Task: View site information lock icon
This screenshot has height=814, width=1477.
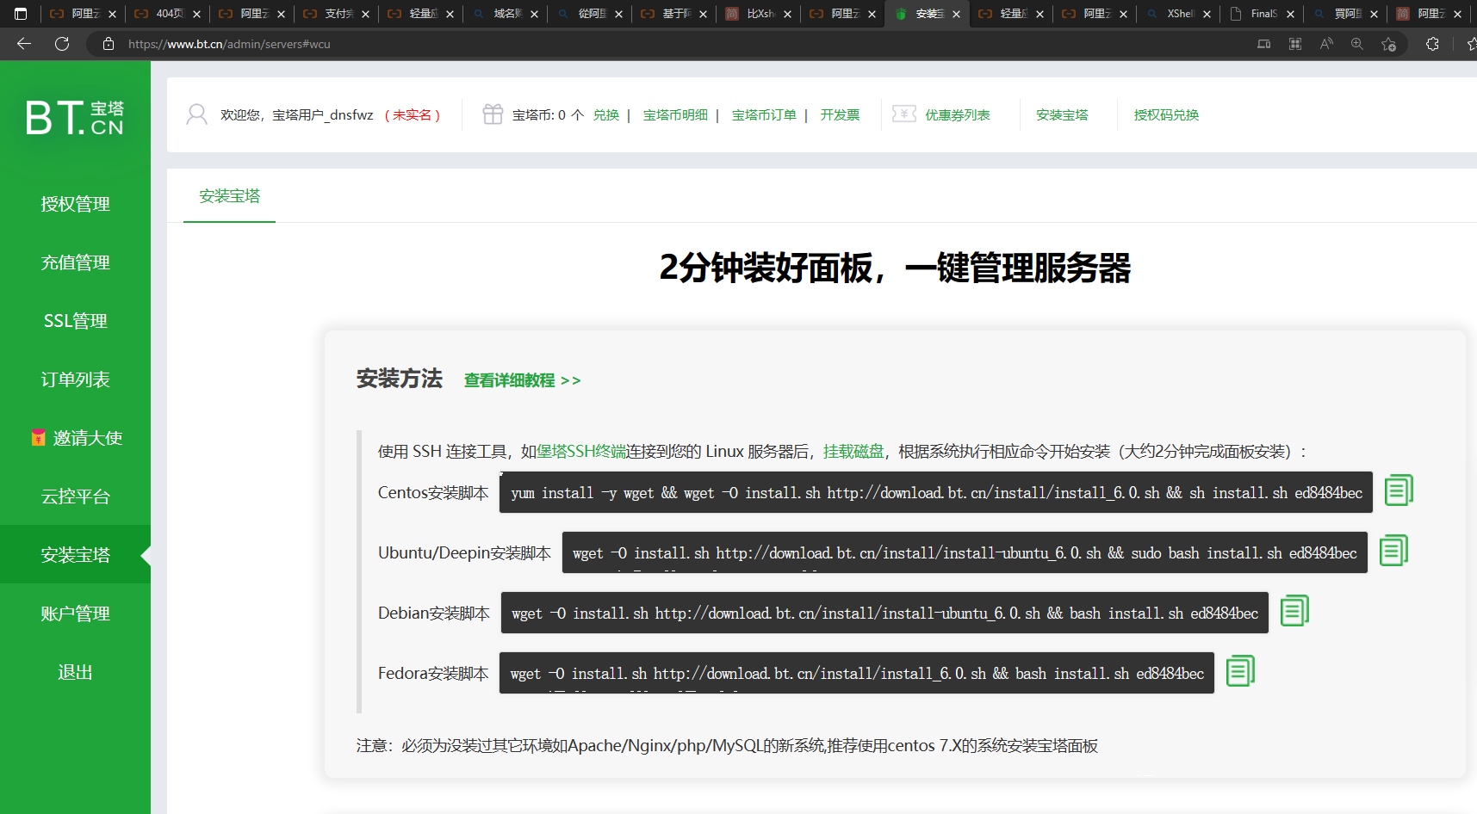Action: pos(109,44)
